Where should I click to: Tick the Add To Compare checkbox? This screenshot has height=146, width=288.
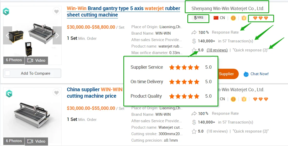(x=7, y=73)
